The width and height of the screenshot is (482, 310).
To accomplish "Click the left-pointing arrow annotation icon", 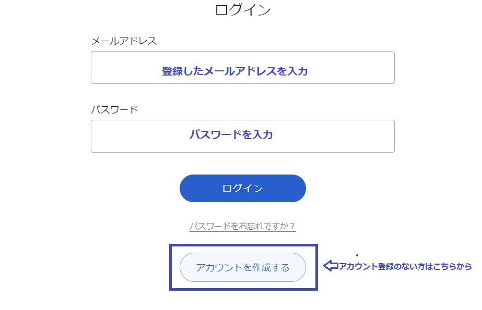I will (331, 266).
